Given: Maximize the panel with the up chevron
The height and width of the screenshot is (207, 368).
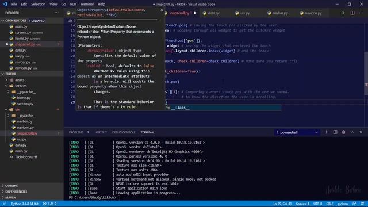Looking at the screenshot, I should 352,132.
